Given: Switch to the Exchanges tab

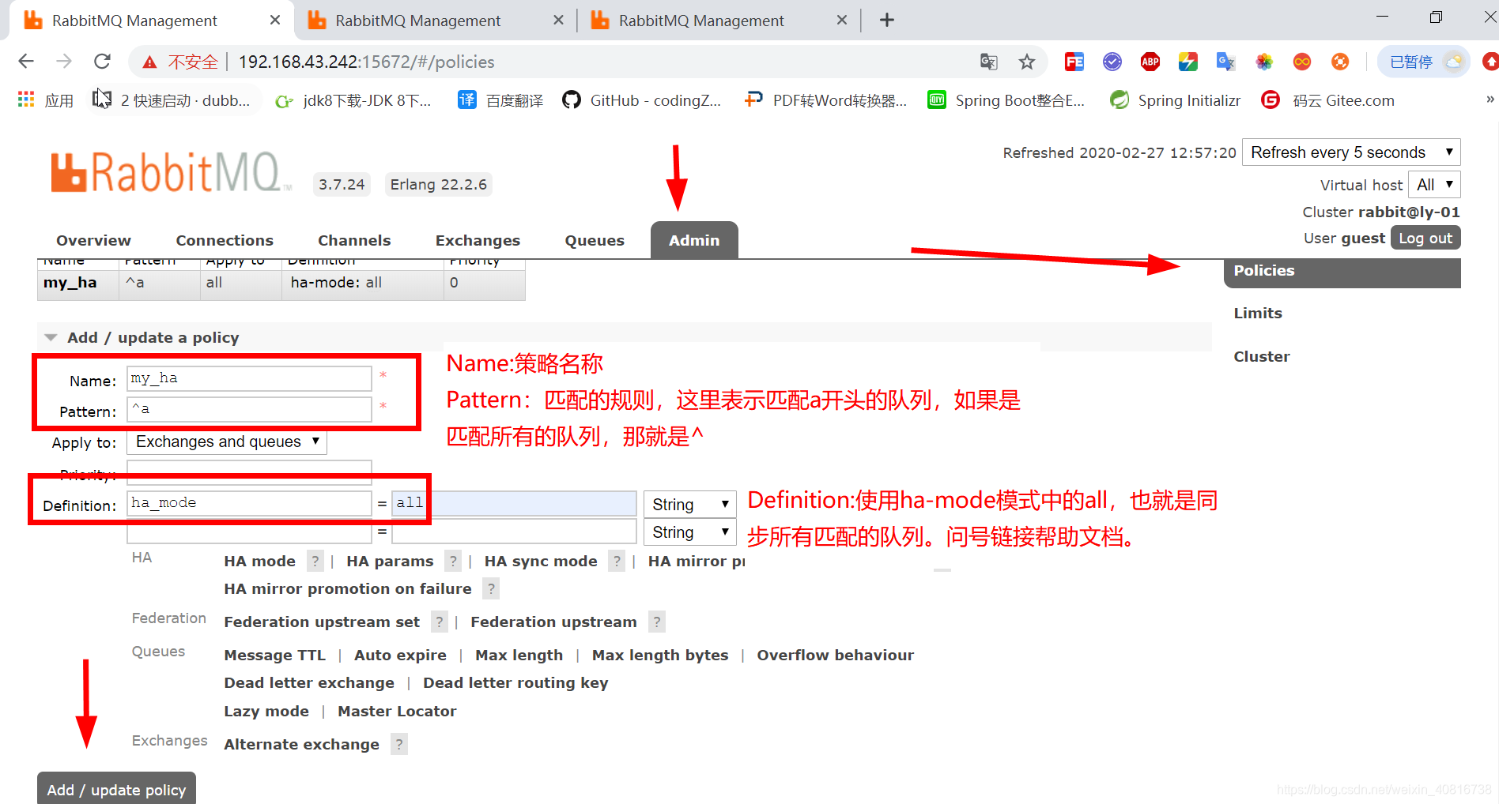Looking at the screenshot, I should pos(478,240).
